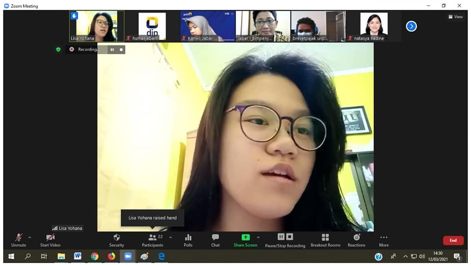Click the red End meeting button
471x265 pixels.
(x=453, y=240)
